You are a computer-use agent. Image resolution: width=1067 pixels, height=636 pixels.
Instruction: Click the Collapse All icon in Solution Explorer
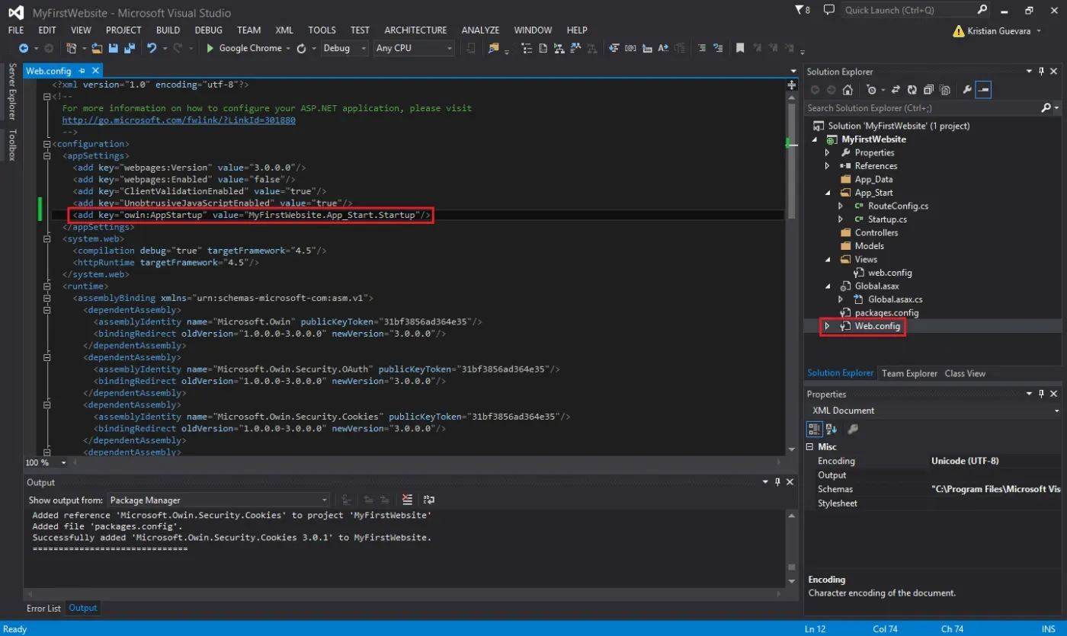[929, 90]
